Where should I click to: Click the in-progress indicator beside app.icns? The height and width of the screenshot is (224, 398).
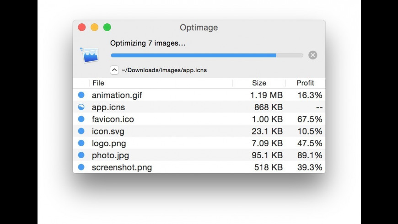[81, 107]
